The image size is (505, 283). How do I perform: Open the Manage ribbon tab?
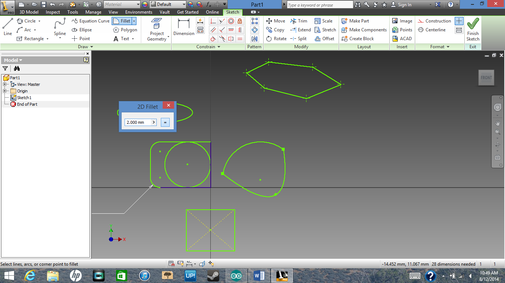93,12
